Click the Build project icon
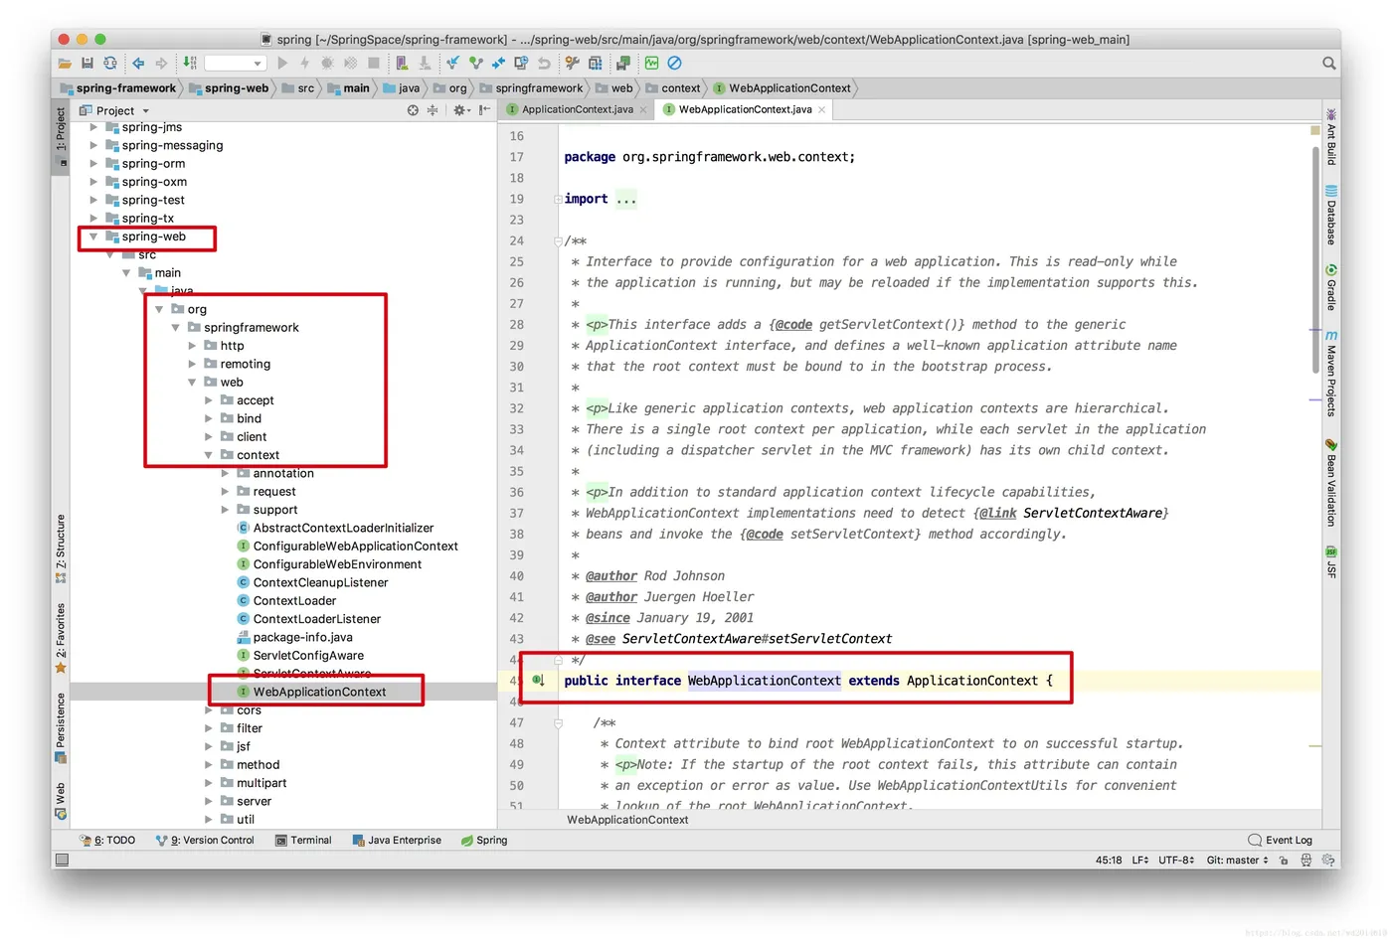 (189, 63)
